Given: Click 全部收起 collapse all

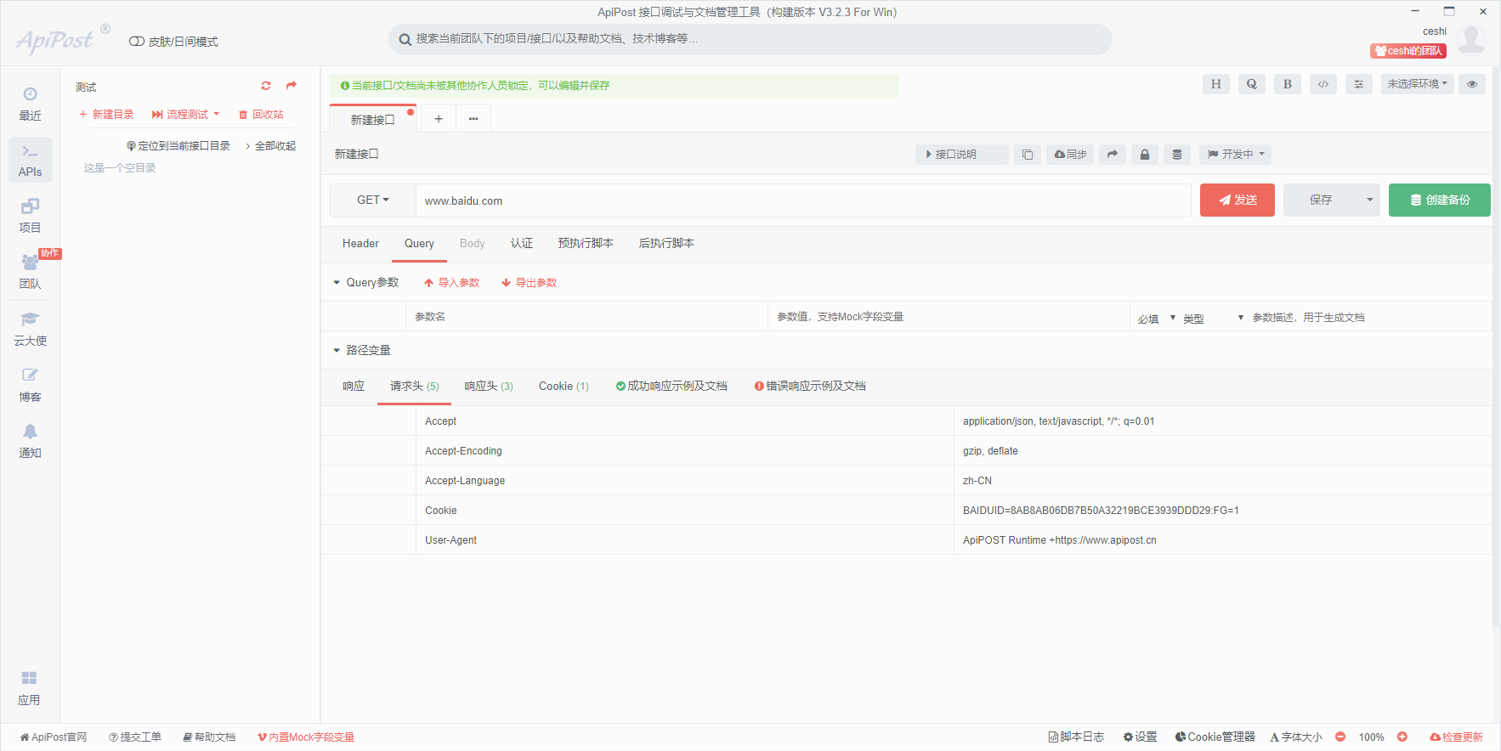Looking at the screenshot, I should pyautogui.click(x=270, y=146).
